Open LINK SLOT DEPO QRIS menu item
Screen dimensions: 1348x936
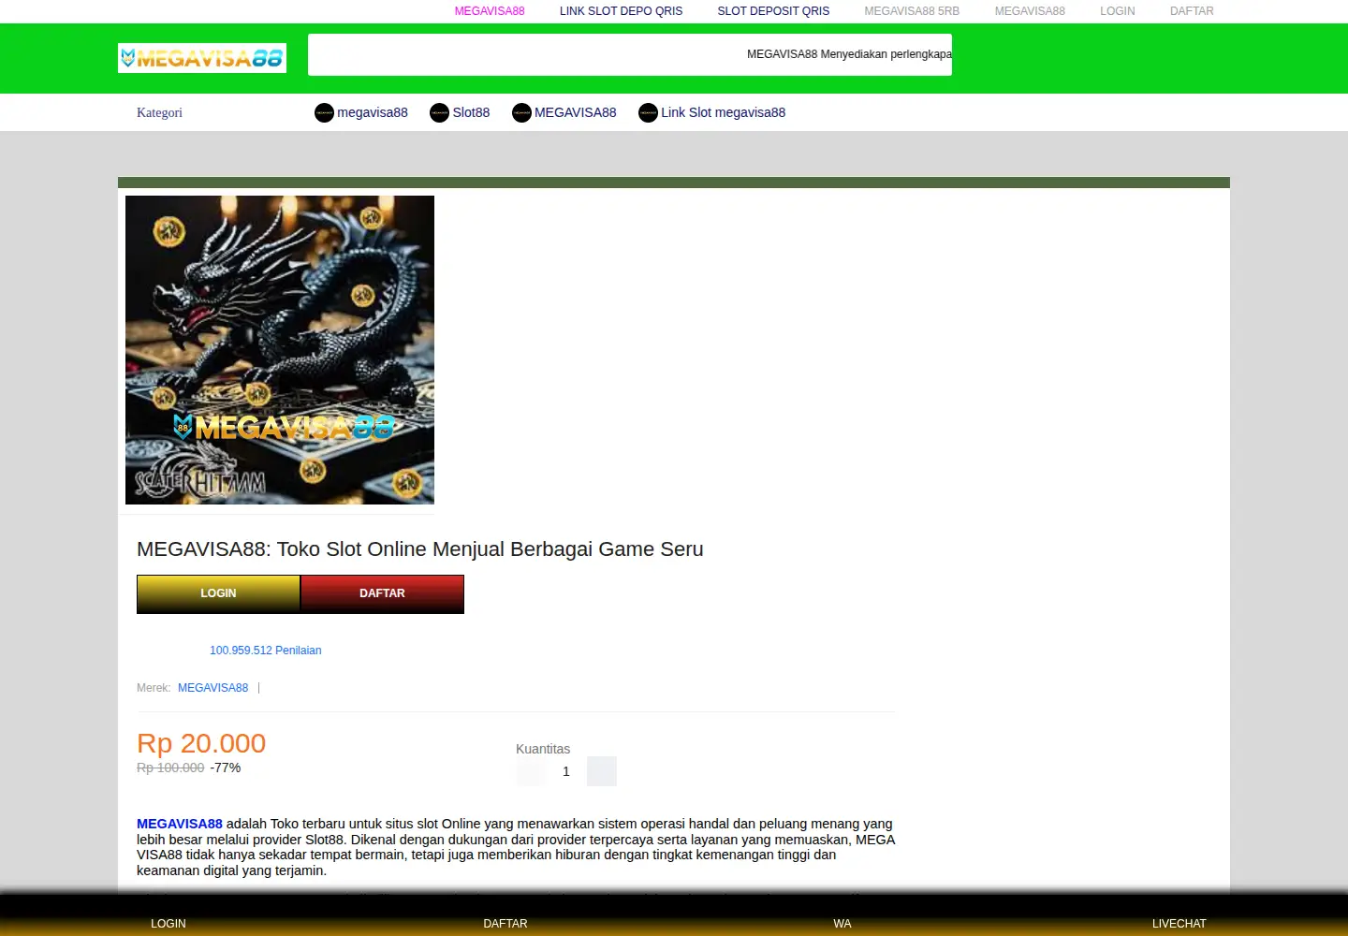pyautogui.click(x=621, y=11)
